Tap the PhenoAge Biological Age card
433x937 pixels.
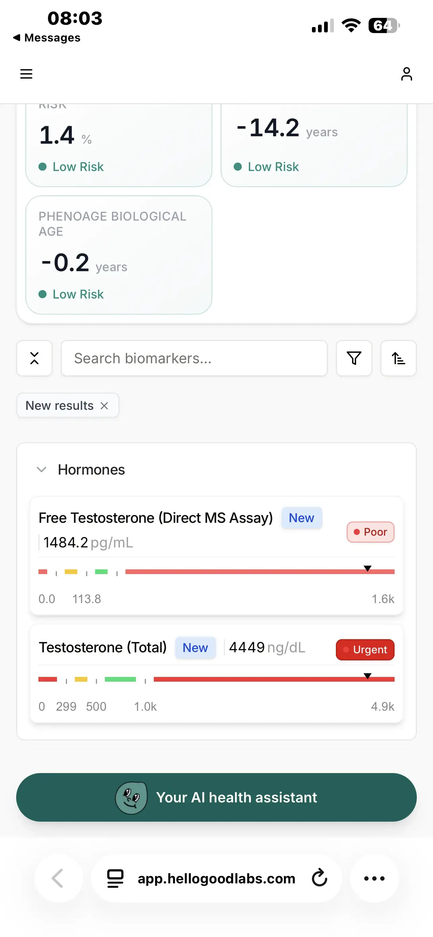click(x=119, y=255)
